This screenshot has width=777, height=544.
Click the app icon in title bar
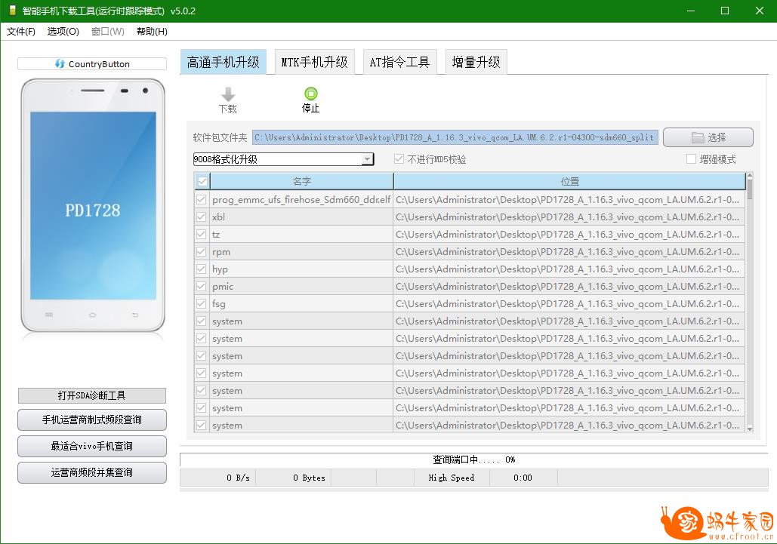click(12, 11)
